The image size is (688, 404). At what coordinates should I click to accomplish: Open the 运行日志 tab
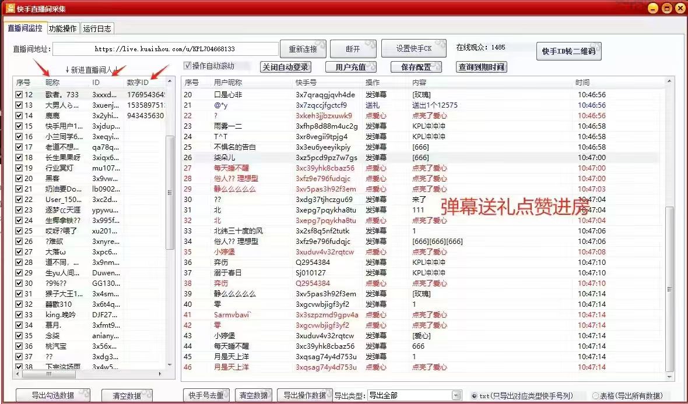[x=98, y=28]
